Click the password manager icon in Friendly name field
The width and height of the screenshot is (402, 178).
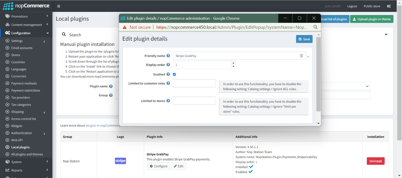[x=301, y=56]
